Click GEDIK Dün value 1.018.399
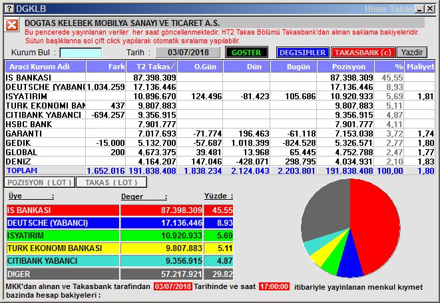The width and height of the screenshot is (440, 303). click(x=250, y=143)
